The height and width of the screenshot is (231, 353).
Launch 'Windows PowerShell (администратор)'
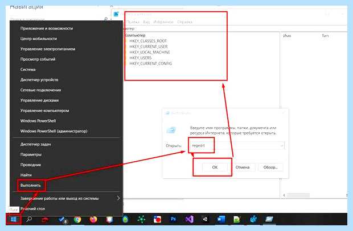54,131
